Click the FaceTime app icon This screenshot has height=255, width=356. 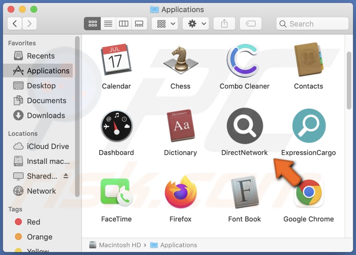coord(116,192)
